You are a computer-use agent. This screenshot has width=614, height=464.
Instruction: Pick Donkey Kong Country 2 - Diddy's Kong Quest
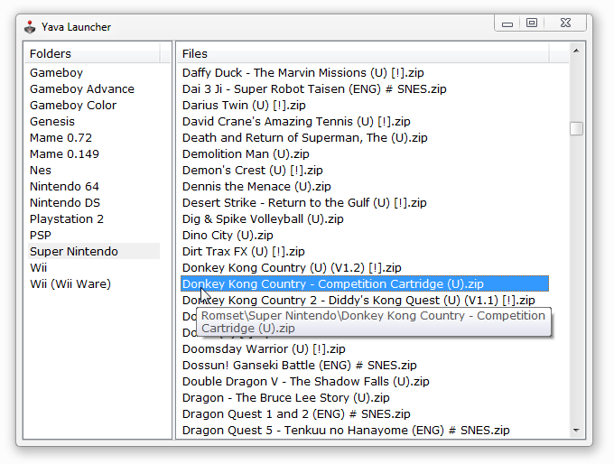[x=358, y=301]
